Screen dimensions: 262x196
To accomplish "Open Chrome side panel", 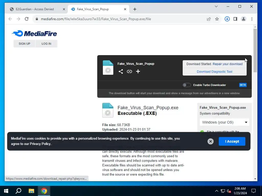I will 235,19.
